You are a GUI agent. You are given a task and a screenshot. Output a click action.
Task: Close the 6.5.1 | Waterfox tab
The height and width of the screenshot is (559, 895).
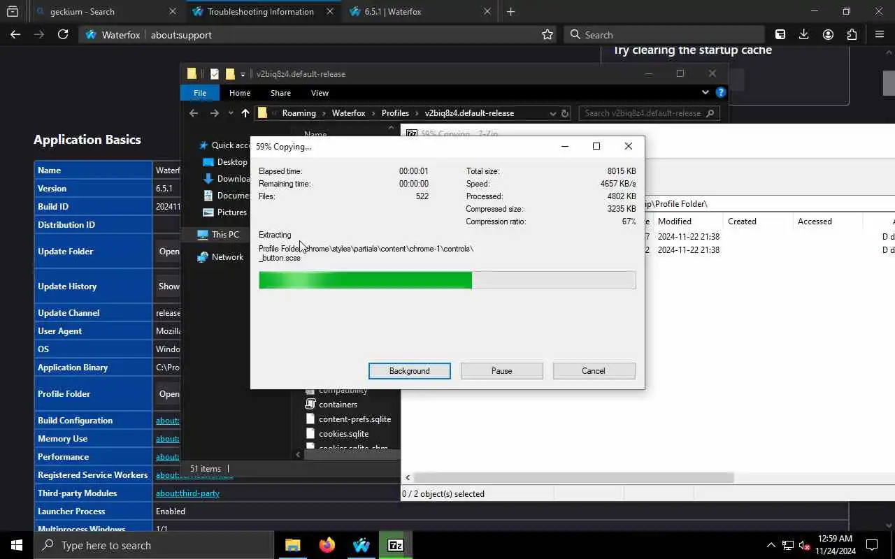pyautogui.click(x=488, y=11)
